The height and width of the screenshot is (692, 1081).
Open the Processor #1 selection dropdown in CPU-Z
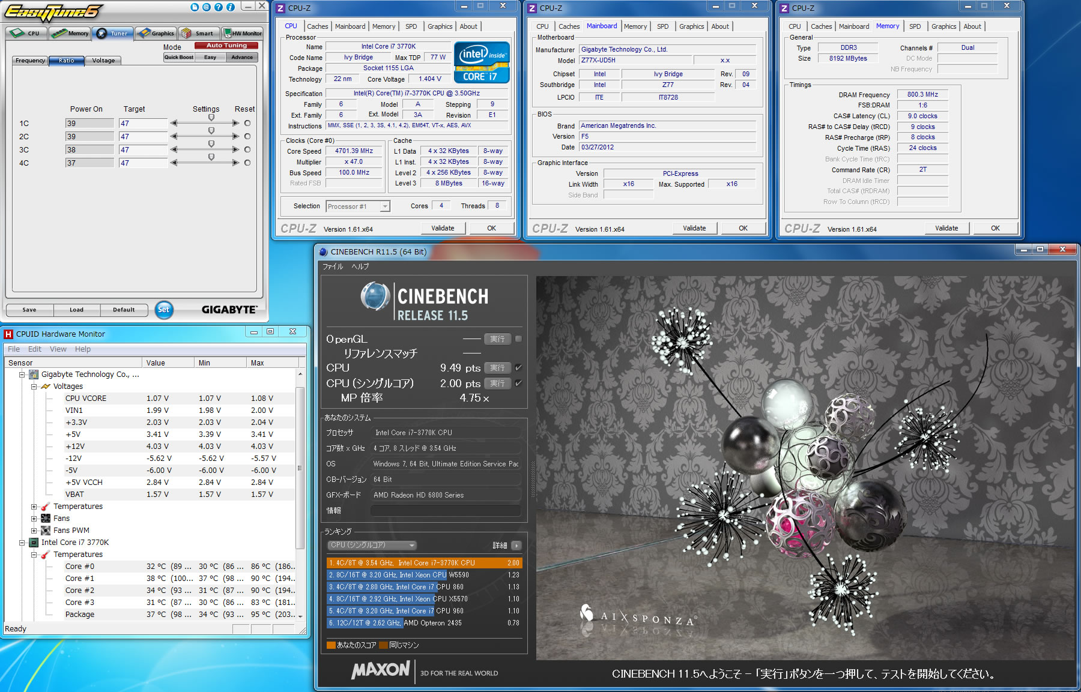[x=385, y=206]
